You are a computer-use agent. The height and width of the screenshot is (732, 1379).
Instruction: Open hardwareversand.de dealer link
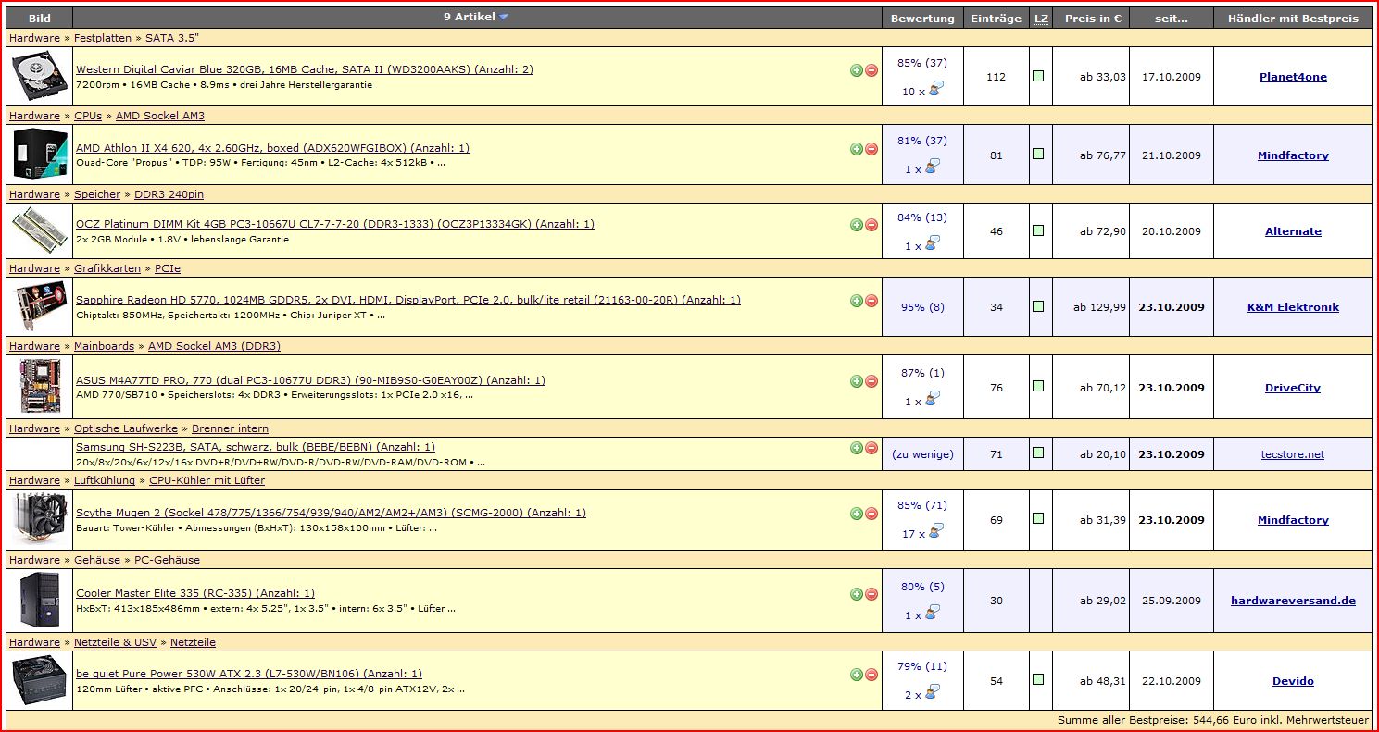tap(1293, 601)
